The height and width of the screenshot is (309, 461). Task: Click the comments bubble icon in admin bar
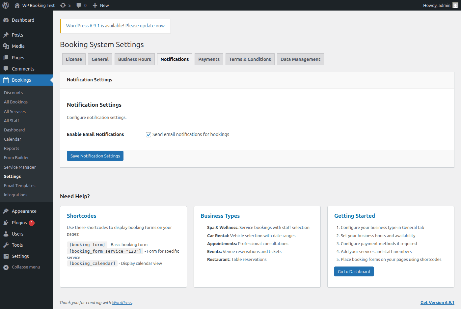pyautogui.click(x=79, y=5)
